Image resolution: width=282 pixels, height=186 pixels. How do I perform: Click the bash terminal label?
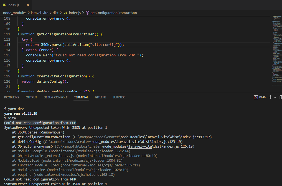coord(262,97)
